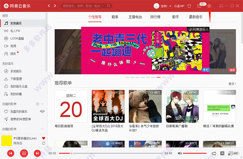This screenshot has width=243, height=159.
Task: Expand the 收藏的歌单 section
Action: pyautogui.click(x=42, y=129)
